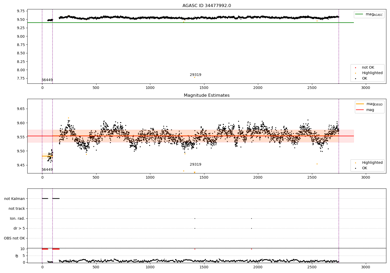Click the '2000' x tick of the bottom plot
390x273 pixels.
(x=258, y=267)
